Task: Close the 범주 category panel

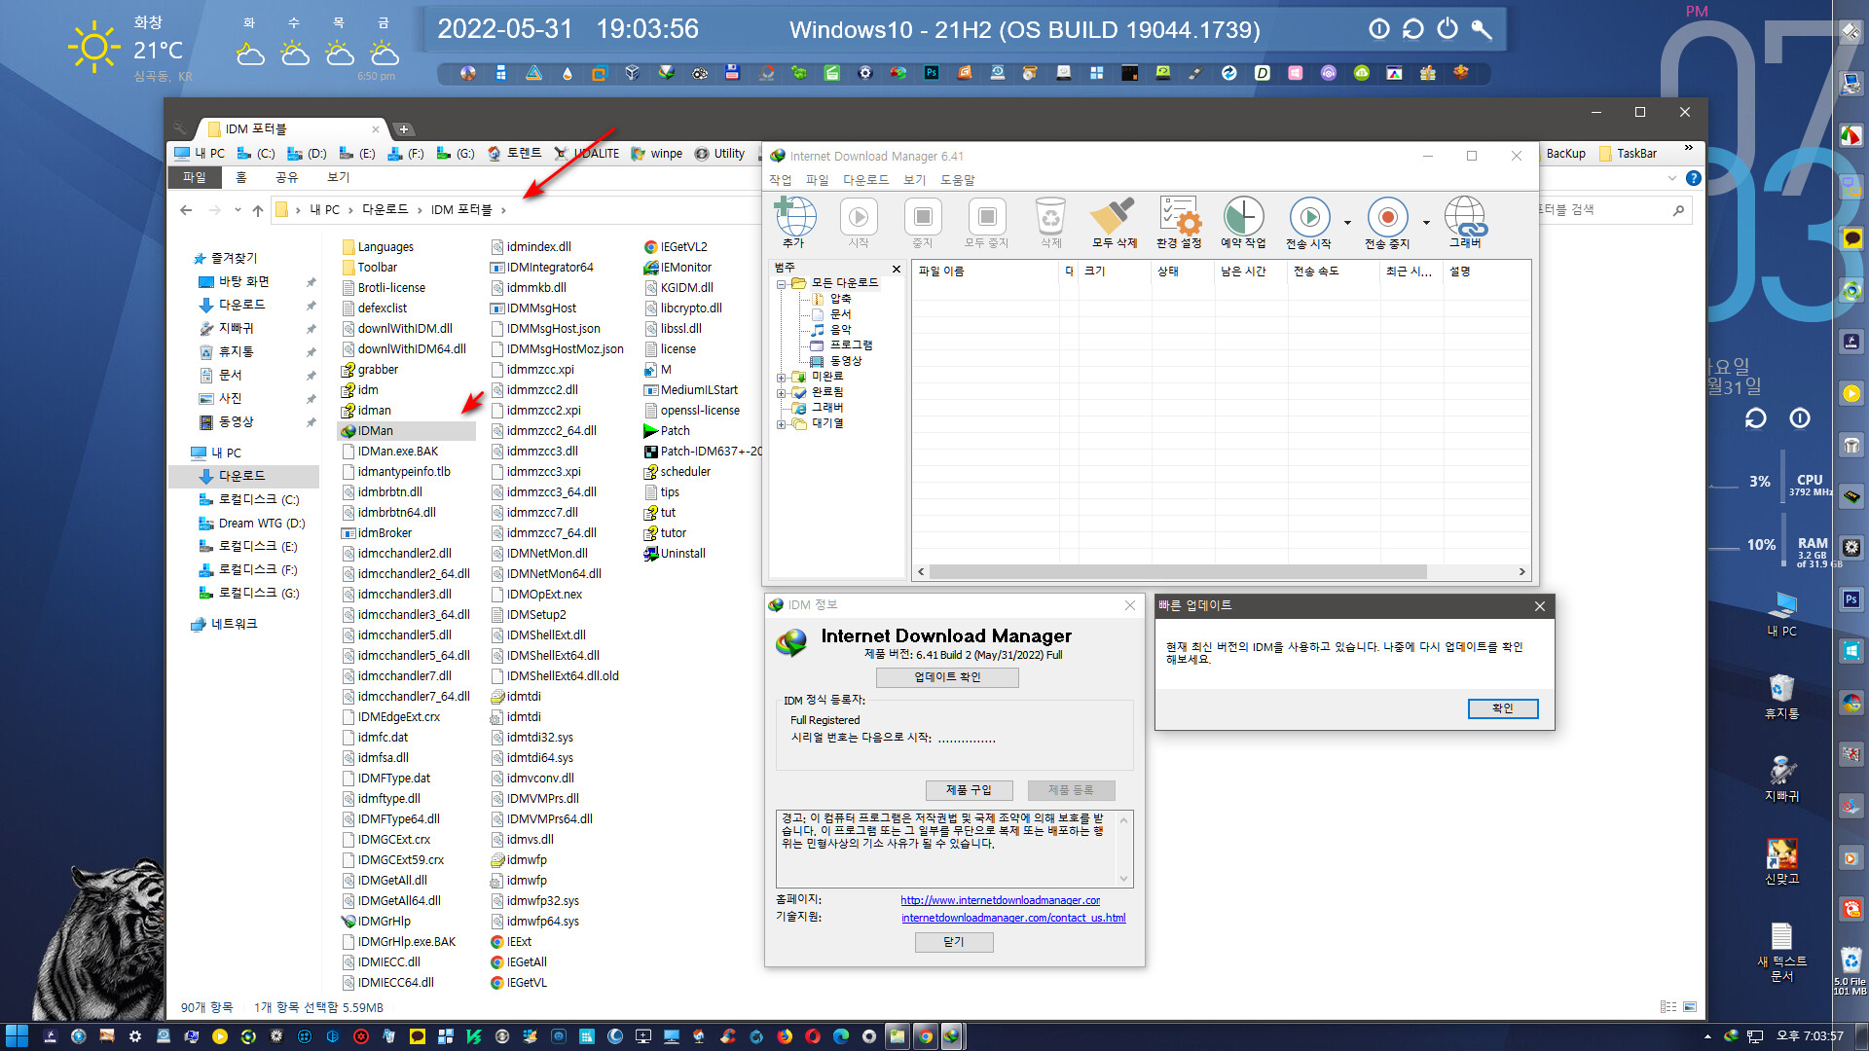Action: [x=897, y=269]
